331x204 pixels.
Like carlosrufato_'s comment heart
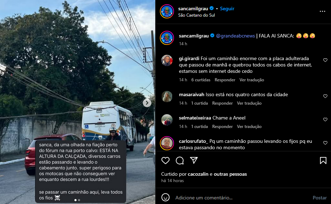[x=325, y=143]
